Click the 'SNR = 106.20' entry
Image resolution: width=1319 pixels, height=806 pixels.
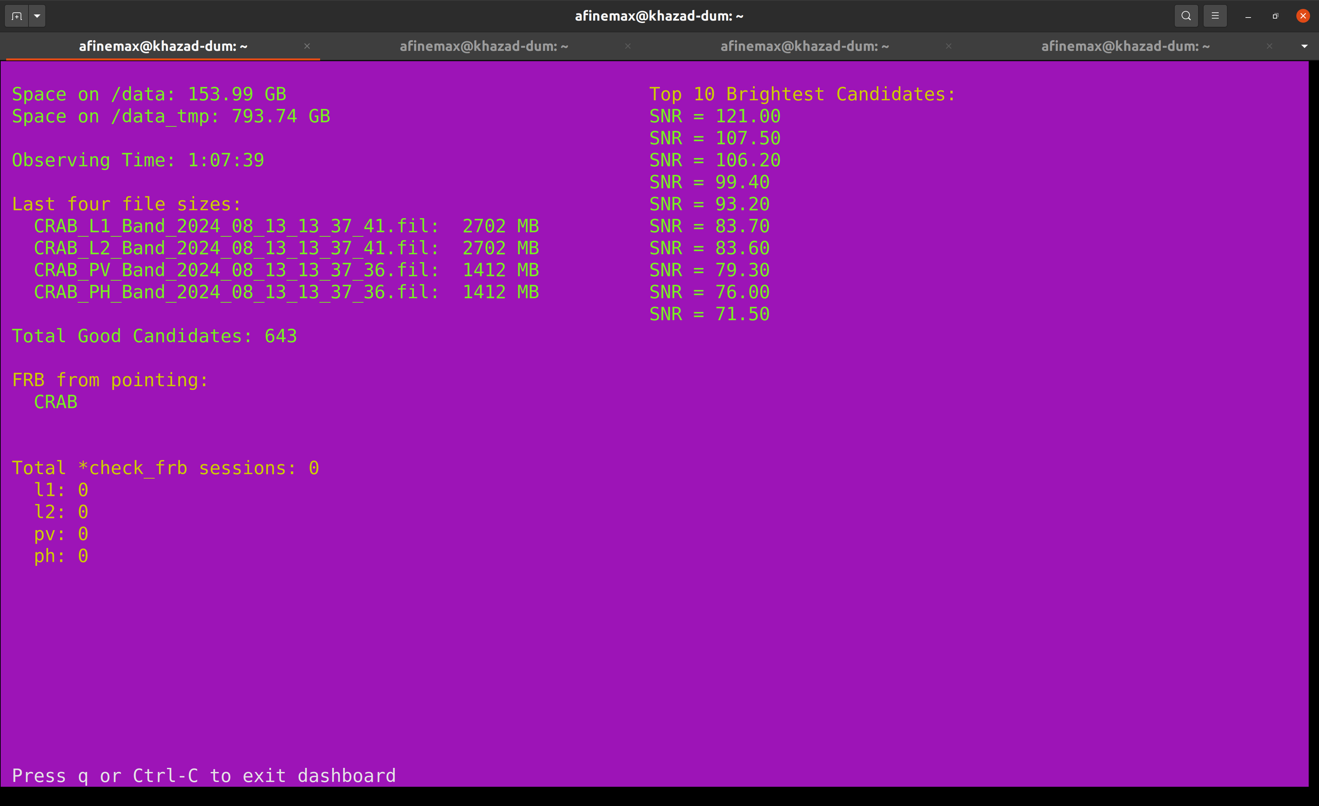pos(715,160)
